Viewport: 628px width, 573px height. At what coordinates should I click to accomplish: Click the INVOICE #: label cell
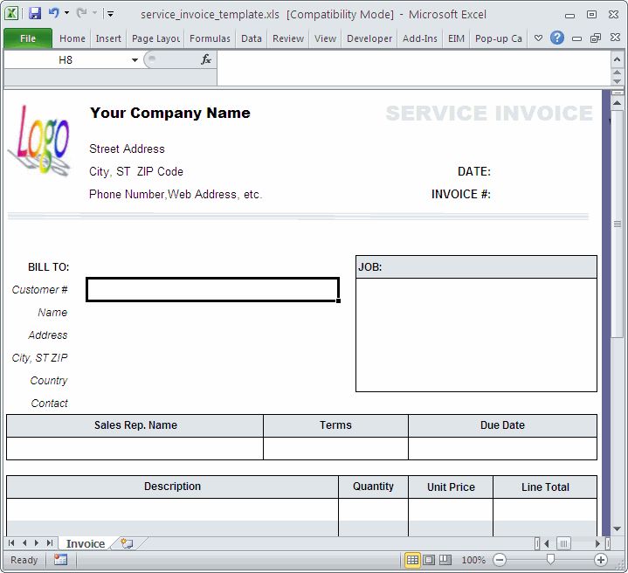460,195
